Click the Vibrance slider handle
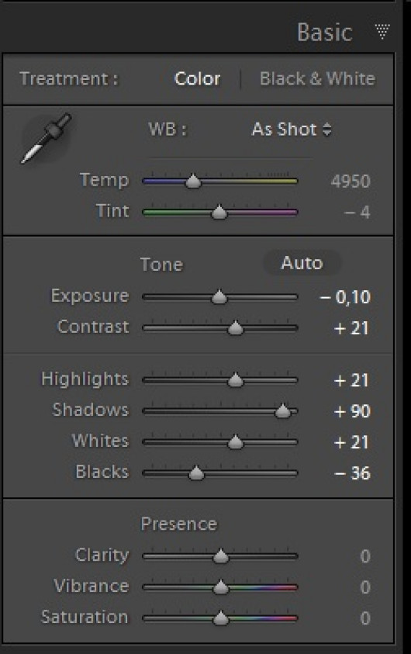Image resolution: width=411 pixels, height=654 pixels. pos(220,587)
